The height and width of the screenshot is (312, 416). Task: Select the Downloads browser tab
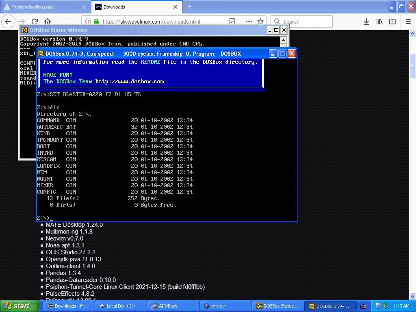coord(136,7)
